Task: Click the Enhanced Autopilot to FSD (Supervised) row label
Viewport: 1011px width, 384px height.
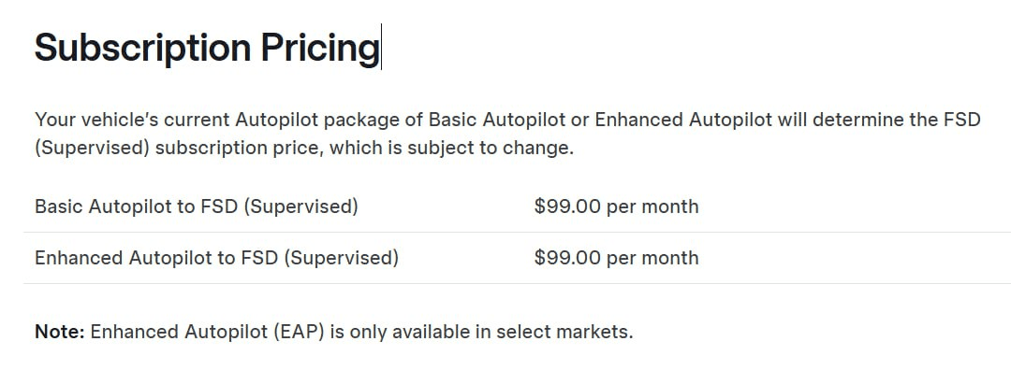Action: (216, 258)
